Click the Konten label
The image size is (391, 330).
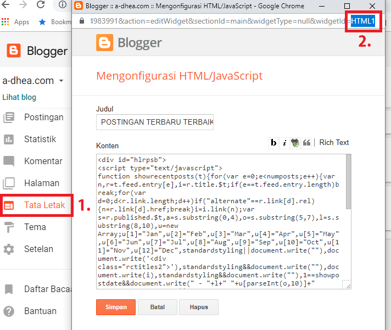point(107,146)
